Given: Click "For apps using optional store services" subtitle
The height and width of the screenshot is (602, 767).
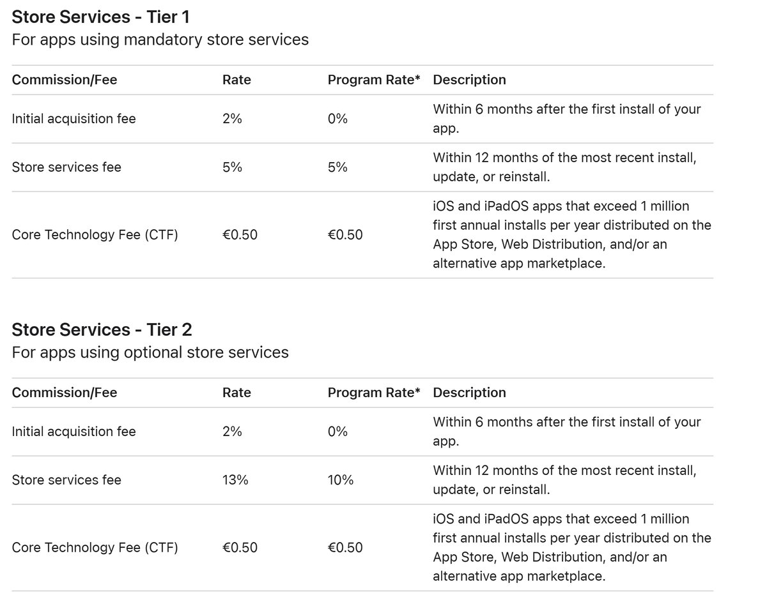Looking at the screenshot, I should point(150,352).
